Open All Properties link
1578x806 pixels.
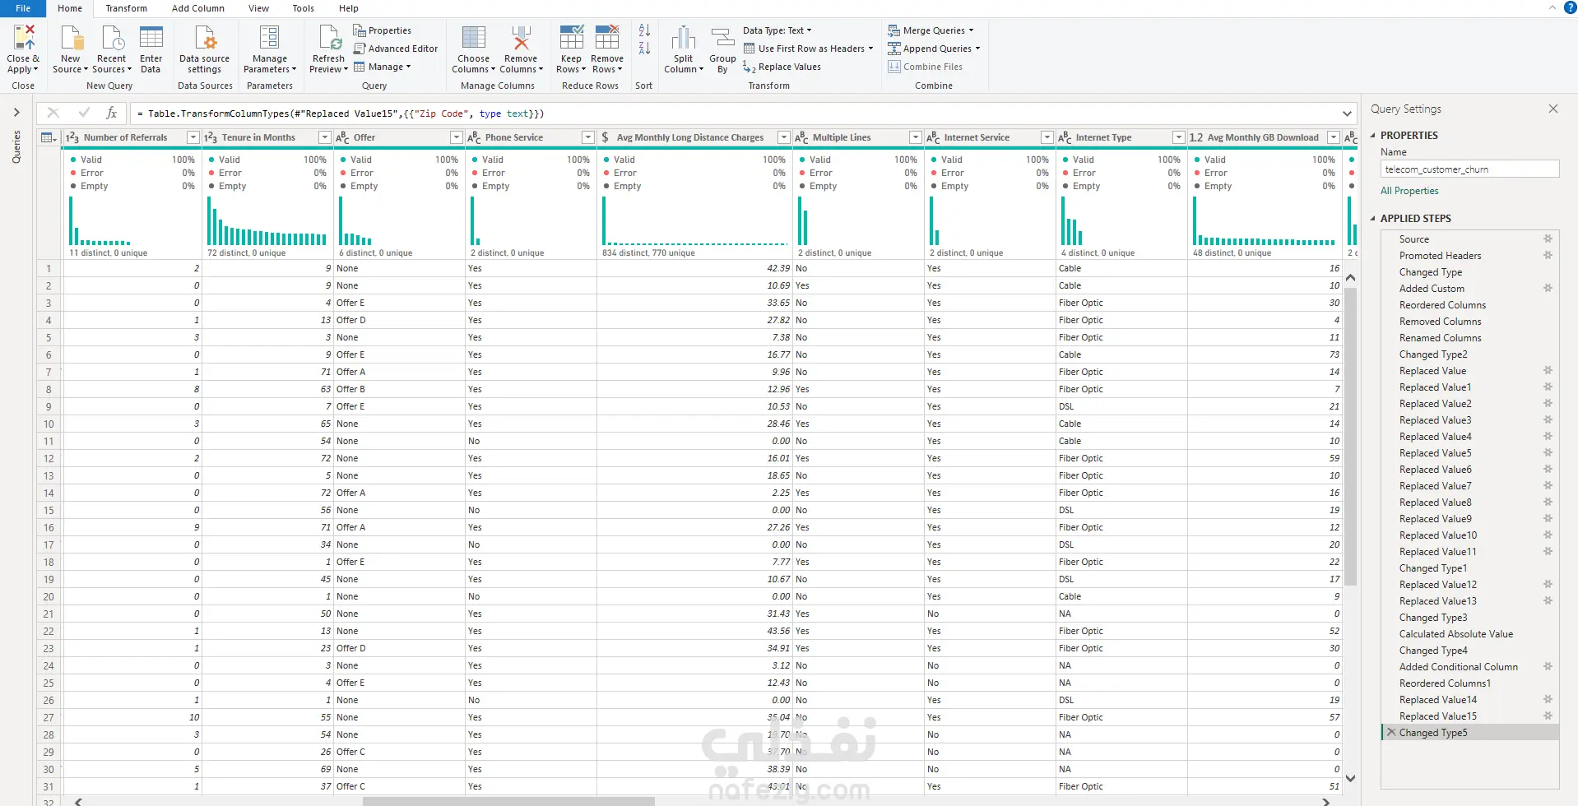[1409, 191]
